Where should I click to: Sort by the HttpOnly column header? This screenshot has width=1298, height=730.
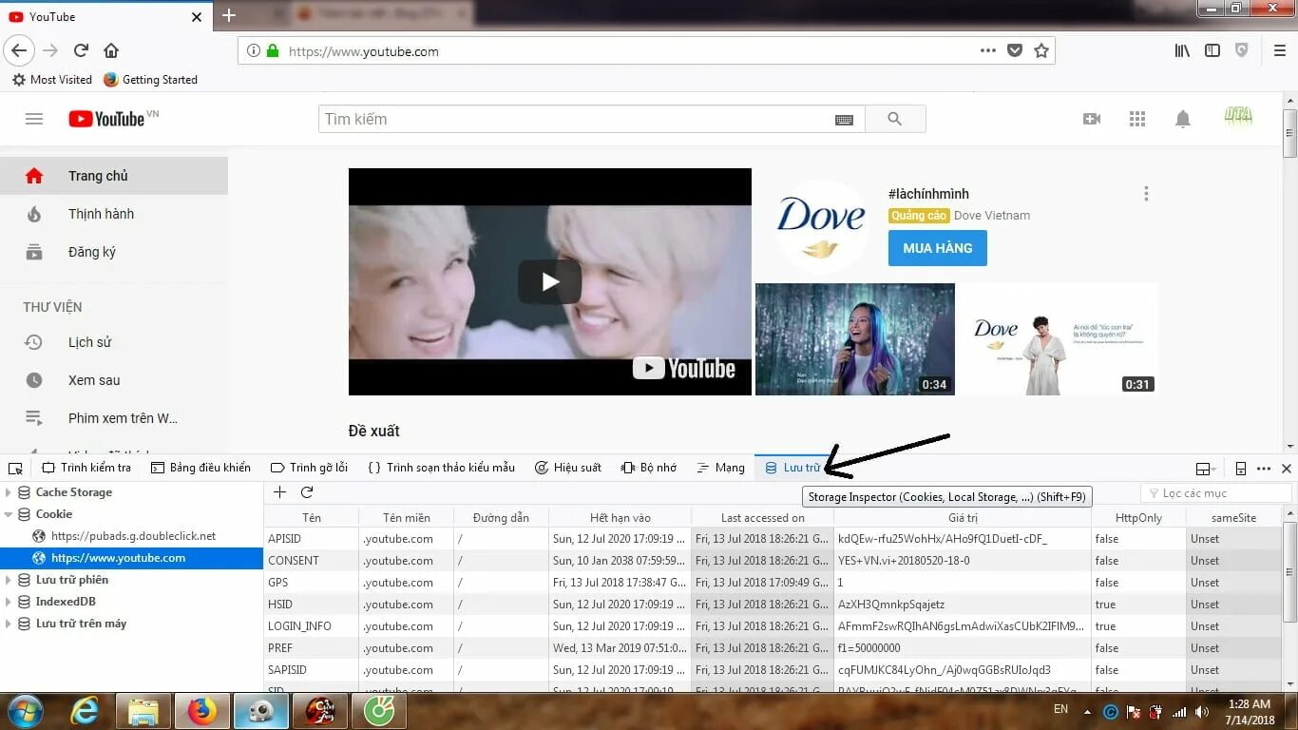[1138, 517]
